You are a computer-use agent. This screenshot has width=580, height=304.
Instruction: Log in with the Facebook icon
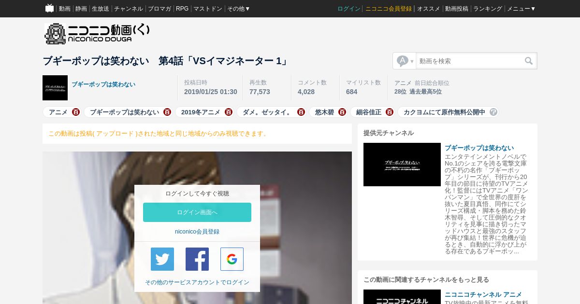(x=197, y=259)
